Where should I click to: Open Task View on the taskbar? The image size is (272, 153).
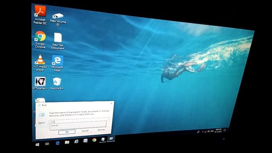point(47,144)
